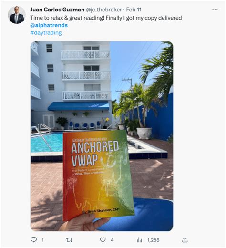Click the like count number 4
Screen dimensions: 226x248
(x=112, y=240)
